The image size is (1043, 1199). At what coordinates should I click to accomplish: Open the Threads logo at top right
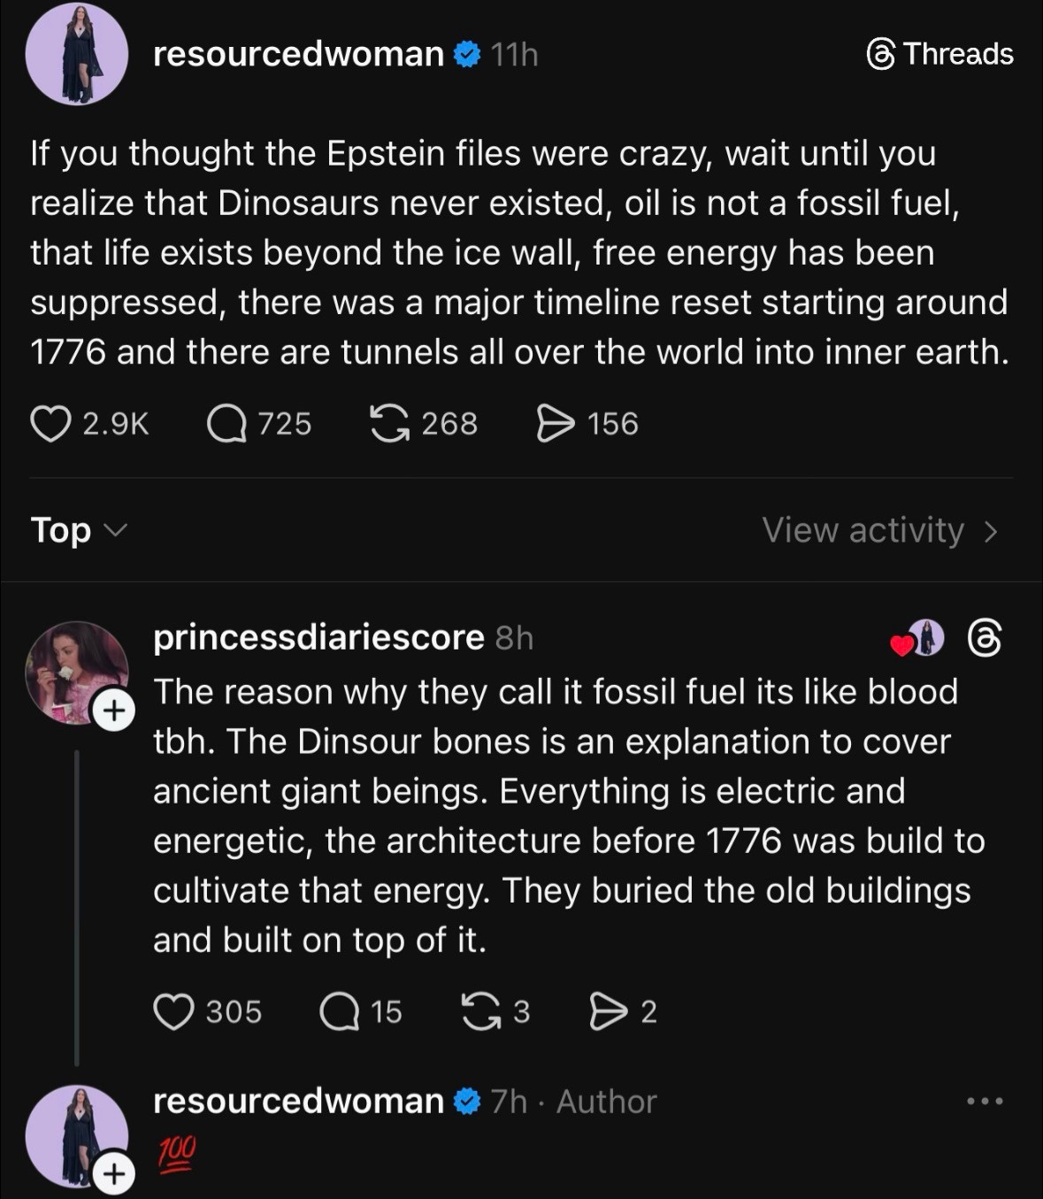coord(940,54)
